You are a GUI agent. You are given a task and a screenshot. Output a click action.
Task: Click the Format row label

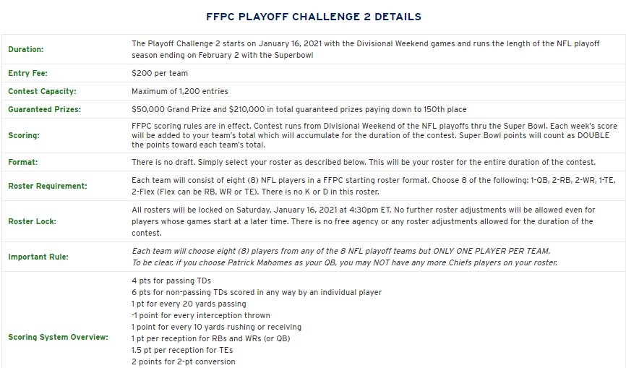click(x=22, y=162)
